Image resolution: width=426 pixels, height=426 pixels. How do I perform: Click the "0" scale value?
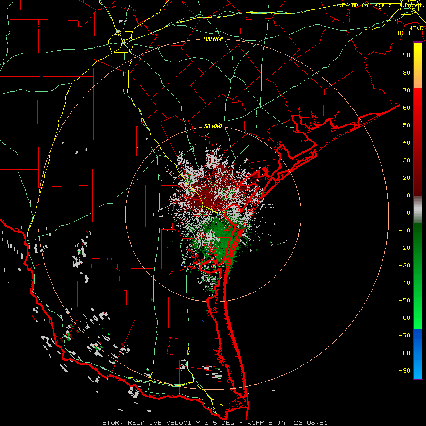(x=408, y=213)
